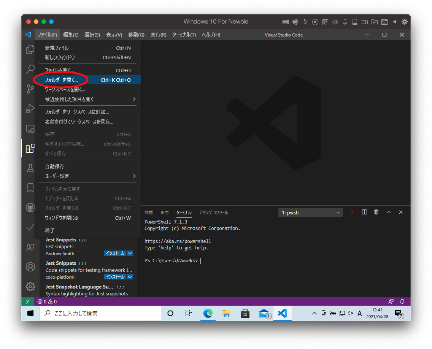Choose 新しいウィンドウ menu entry
This screenshot has height=349, width=432.
[87, 57]
